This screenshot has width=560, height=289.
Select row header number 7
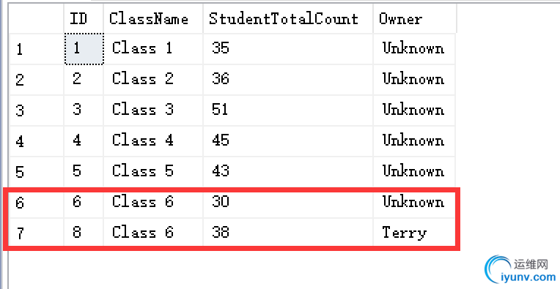click(x=37, y=233)
